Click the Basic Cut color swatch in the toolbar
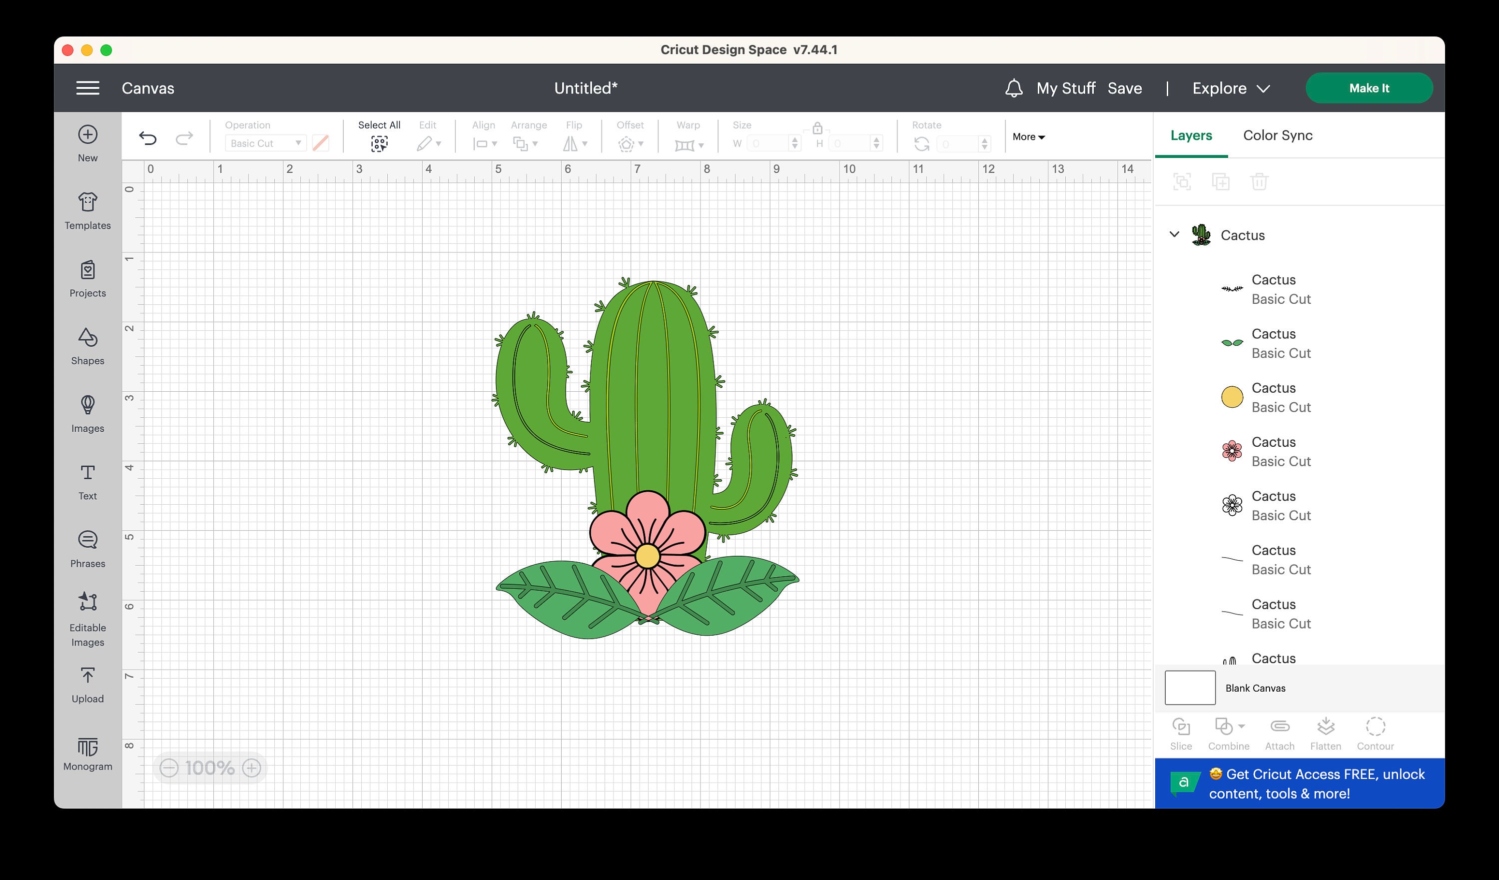Viewport: 1499px width, 880px height. [321, 143]
